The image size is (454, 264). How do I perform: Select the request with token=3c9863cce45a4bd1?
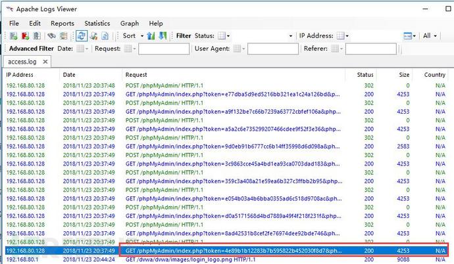232,164
